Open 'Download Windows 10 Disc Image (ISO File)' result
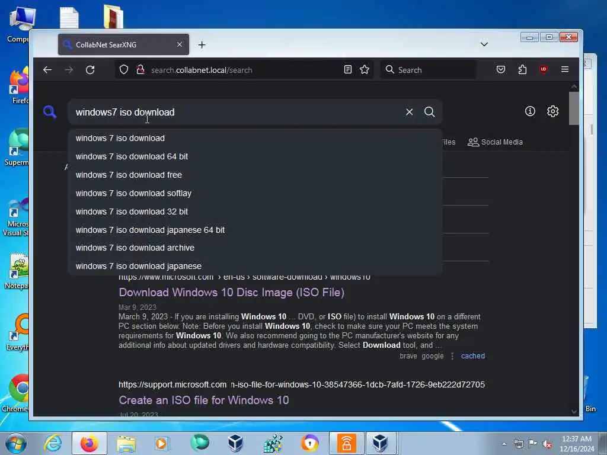607x455 pixels. tap(232, 293)
